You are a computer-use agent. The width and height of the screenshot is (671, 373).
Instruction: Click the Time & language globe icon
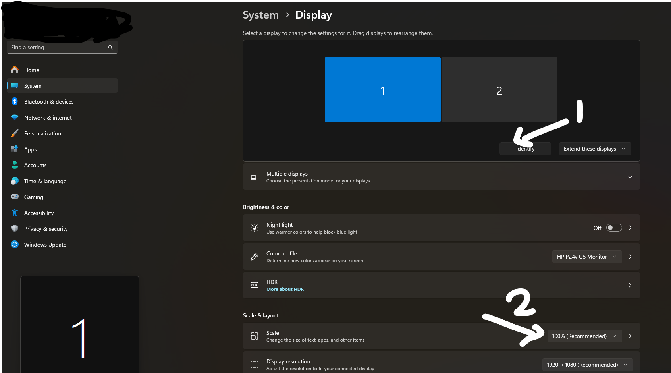pos(15,181)
